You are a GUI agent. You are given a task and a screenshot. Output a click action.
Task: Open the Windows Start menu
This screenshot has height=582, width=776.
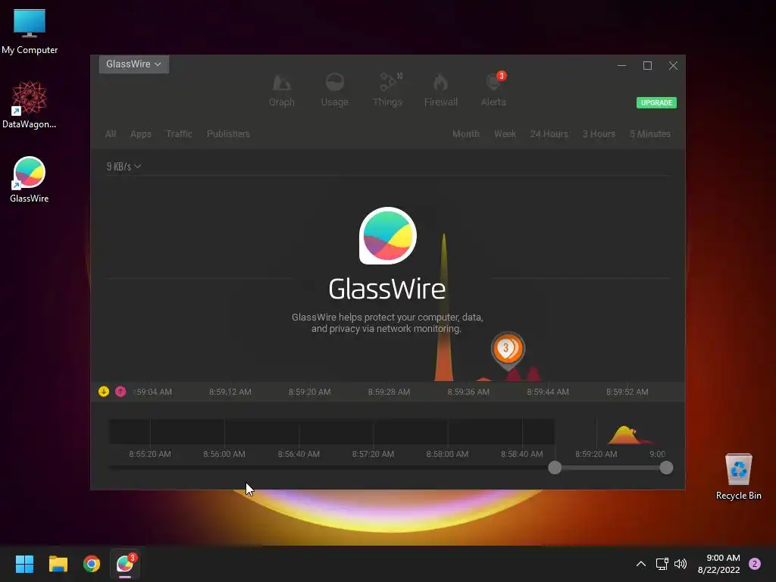pos(24,564)
